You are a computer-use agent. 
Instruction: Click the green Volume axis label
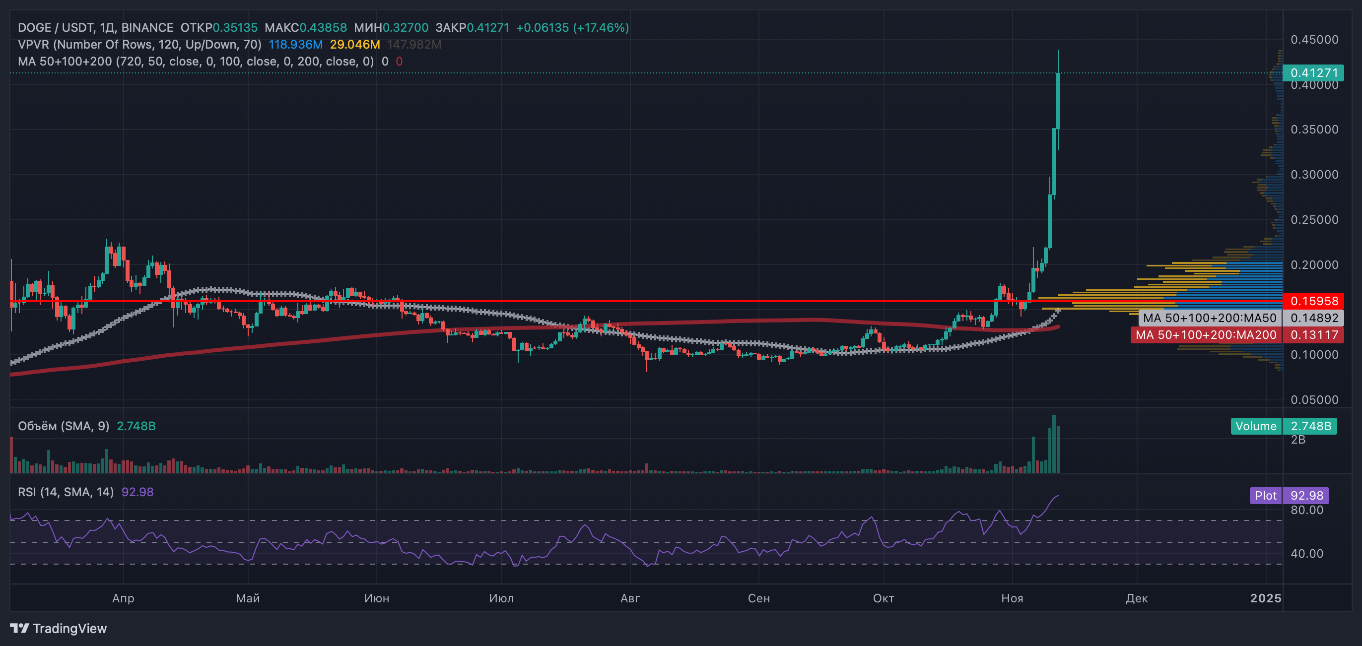[x=1256, y=426]
